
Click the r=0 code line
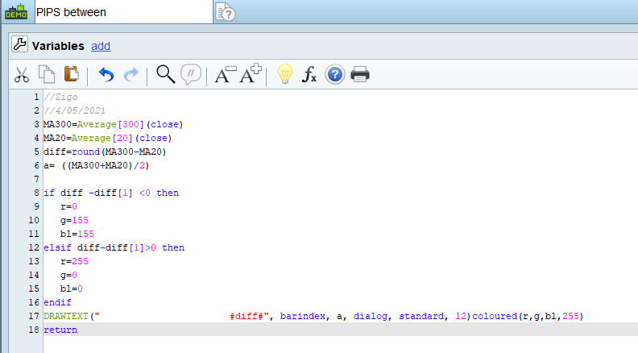point(68,206)
